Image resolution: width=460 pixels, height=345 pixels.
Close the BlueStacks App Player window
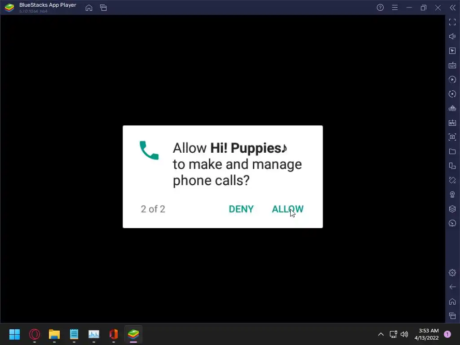click(438, 8)
